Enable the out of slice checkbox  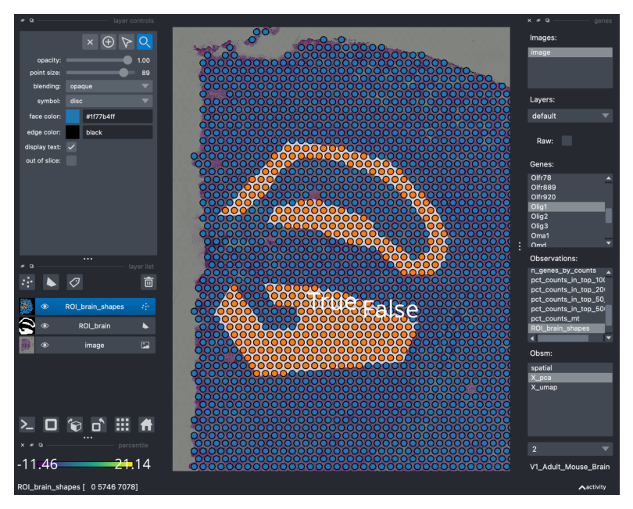[71, 161]
